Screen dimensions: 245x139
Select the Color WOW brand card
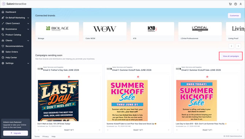pyautogui.click(x=105, y=31)
